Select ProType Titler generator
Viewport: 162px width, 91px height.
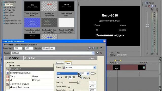tap(10, 10)
